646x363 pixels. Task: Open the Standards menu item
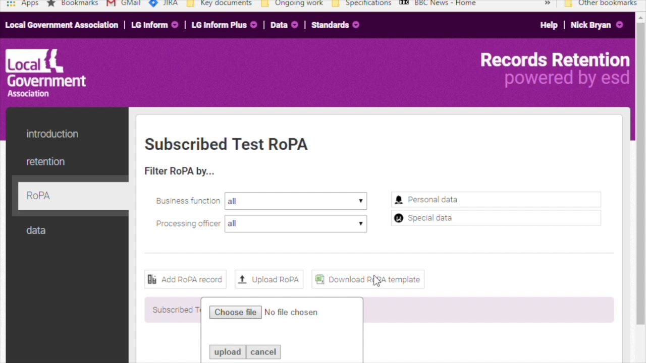(x=330, y=25)
